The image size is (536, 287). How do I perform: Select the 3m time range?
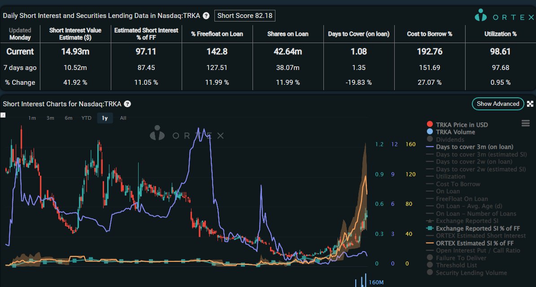point(50,118)
